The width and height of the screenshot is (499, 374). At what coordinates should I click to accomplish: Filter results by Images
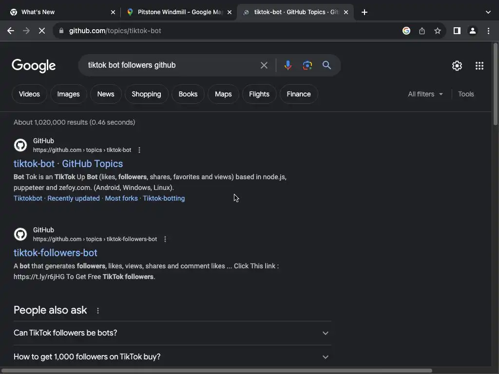tap(68, 94)
